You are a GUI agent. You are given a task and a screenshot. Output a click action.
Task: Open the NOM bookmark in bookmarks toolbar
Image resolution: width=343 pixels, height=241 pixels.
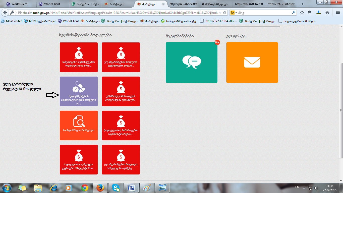[x=40, y=21]
